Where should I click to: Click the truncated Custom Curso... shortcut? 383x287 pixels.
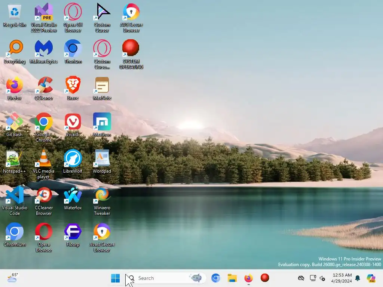(102, 54)
